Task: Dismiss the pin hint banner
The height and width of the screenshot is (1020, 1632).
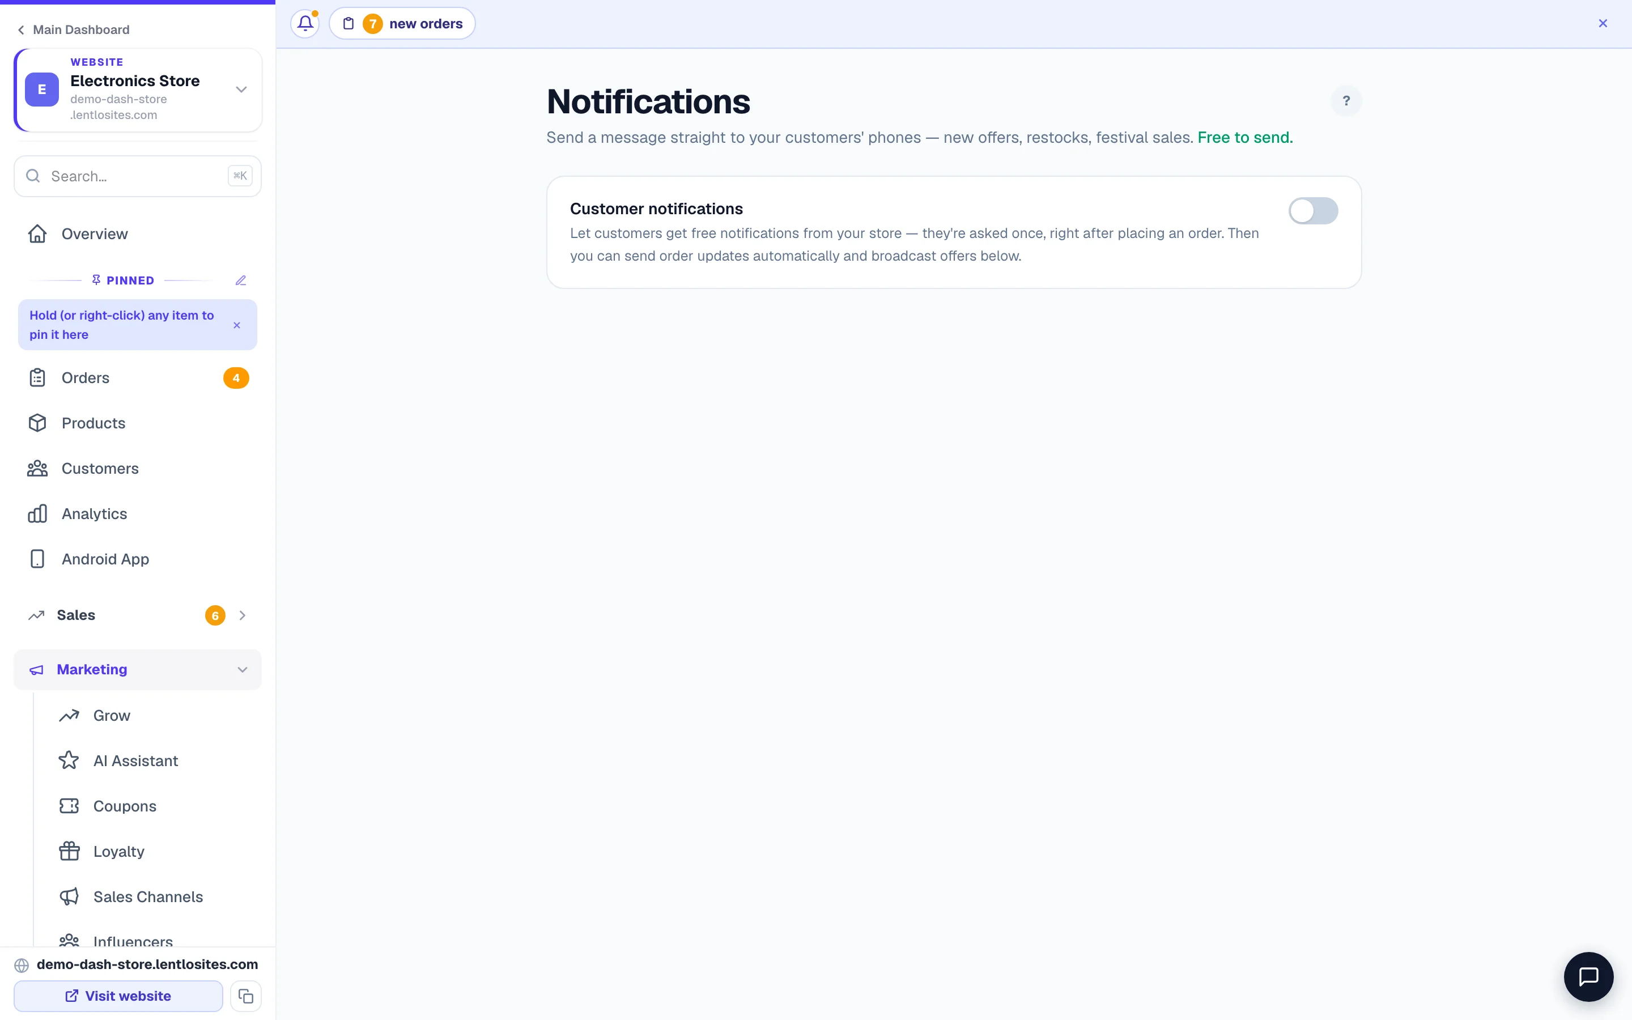Action: (x=237, y=325)
